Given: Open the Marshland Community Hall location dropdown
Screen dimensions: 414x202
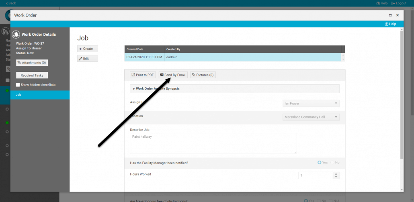Looking at the screenshot, I should (x=311, y=117).
